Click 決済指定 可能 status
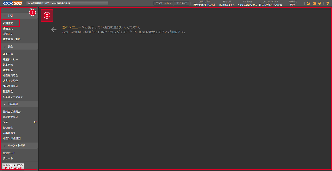The image size is (332, 171). 293,5
